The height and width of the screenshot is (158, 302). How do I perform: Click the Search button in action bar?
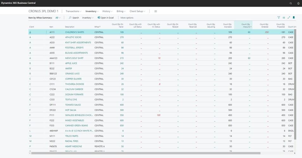tap(74, 18)
